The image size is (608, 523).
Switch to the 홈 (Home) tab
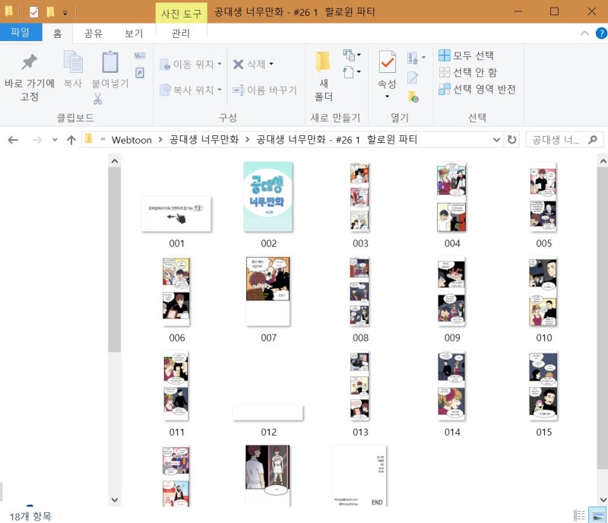(x=58, y=33)
